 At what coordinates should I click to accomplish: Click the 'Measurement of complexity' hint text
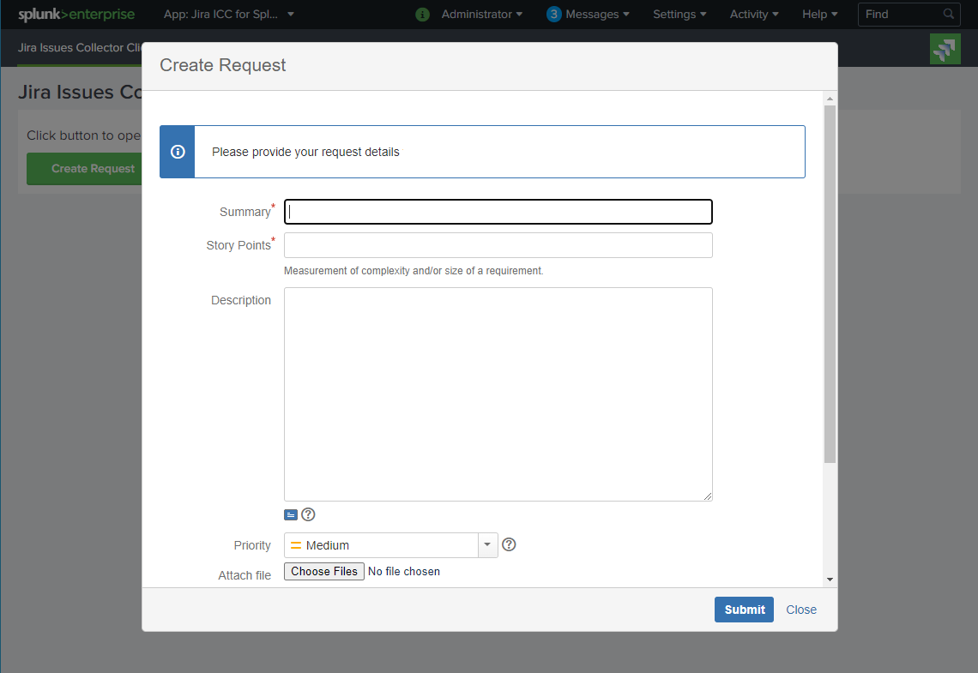point(414,270)
